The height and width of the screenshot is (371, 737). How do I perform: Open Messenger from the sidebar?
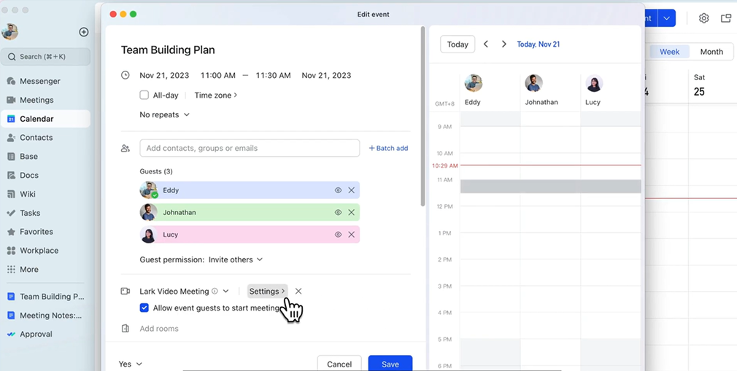click(39, 81)
